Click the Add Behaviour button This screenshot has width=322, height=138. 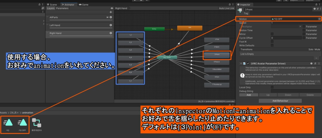280,101
